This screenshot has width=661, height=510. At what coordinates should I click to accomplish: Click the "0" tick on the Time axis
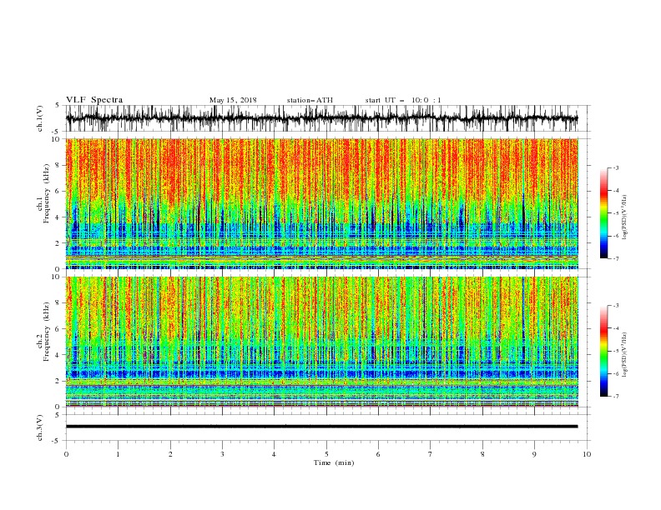66,454
